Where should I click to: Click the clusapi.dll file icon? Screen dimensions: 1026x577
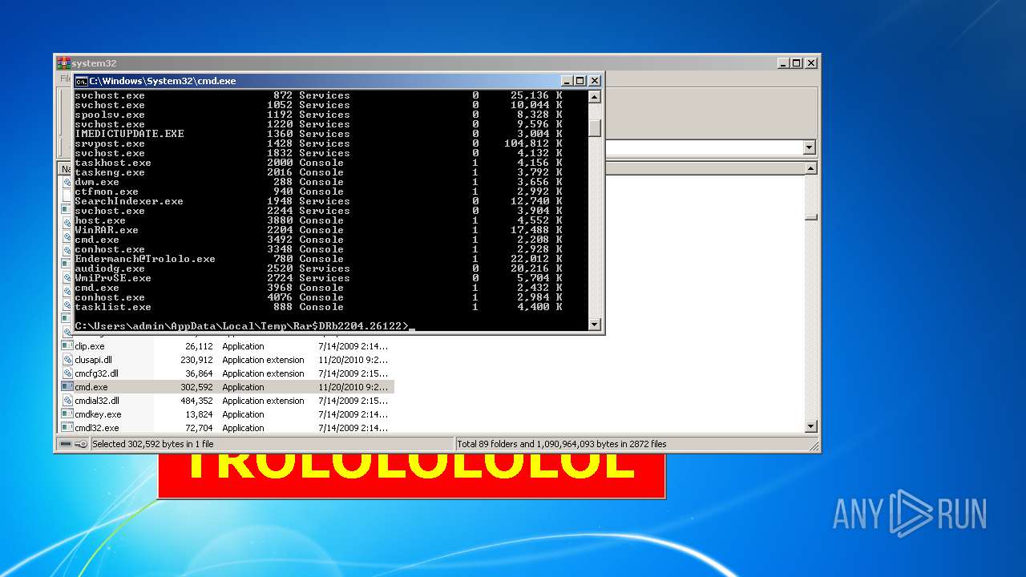pyautogui.click(x=68, y=360)
